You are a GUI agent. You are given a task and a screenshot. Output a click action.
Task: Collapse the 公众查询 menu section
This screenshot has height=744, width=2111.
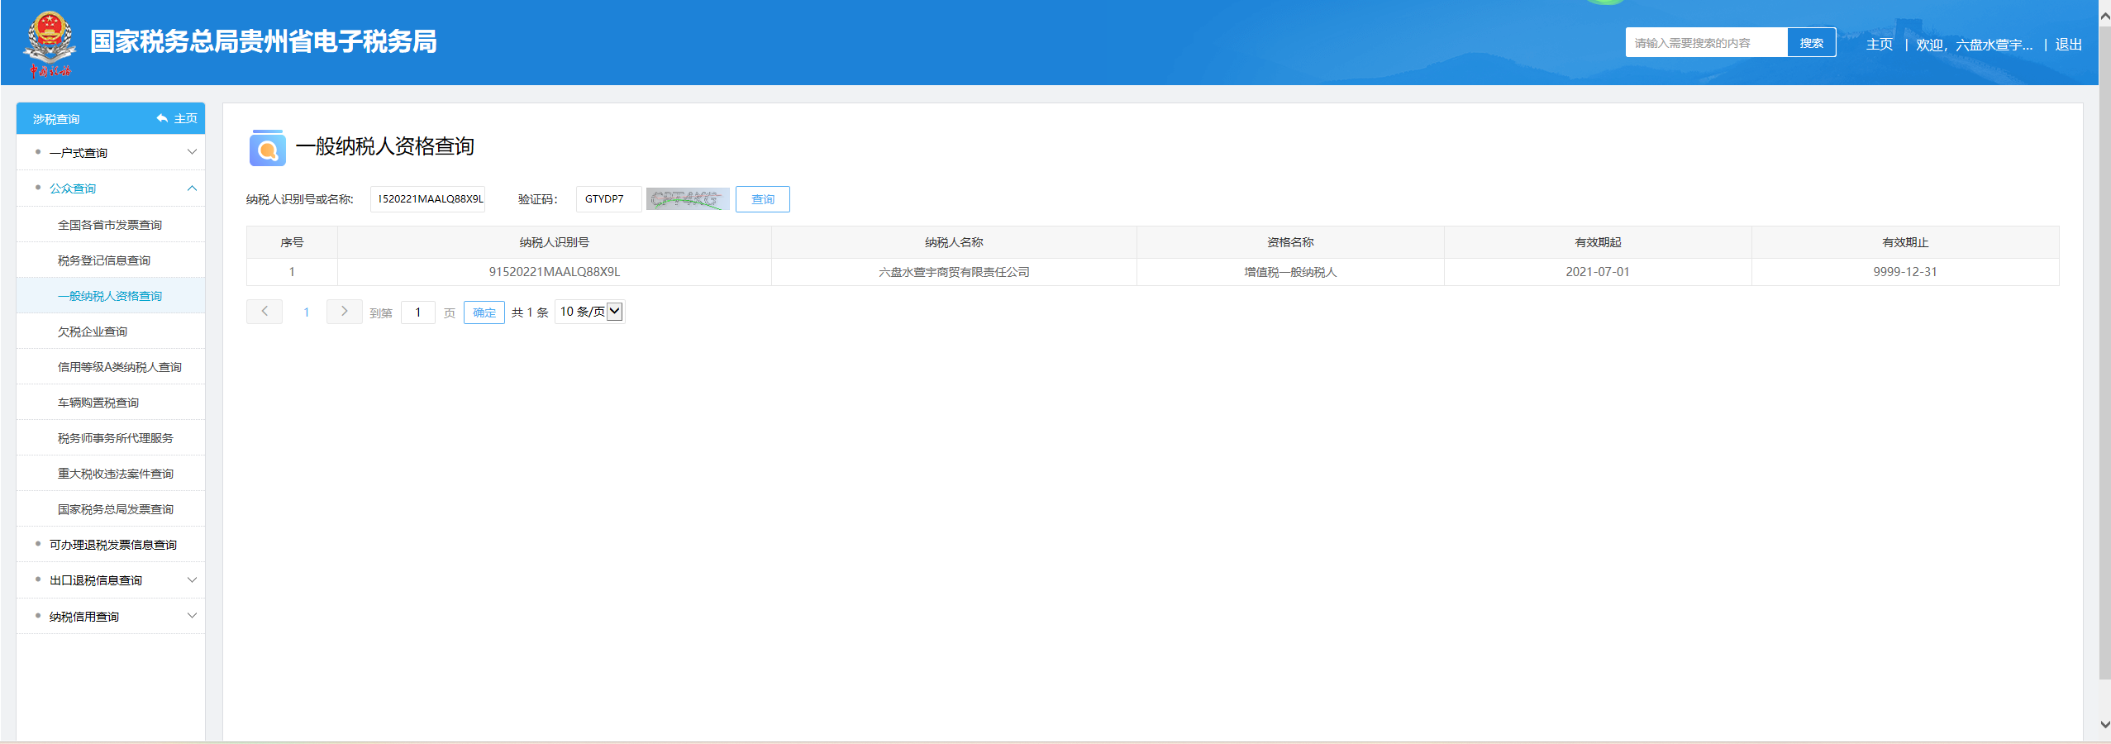192,188
